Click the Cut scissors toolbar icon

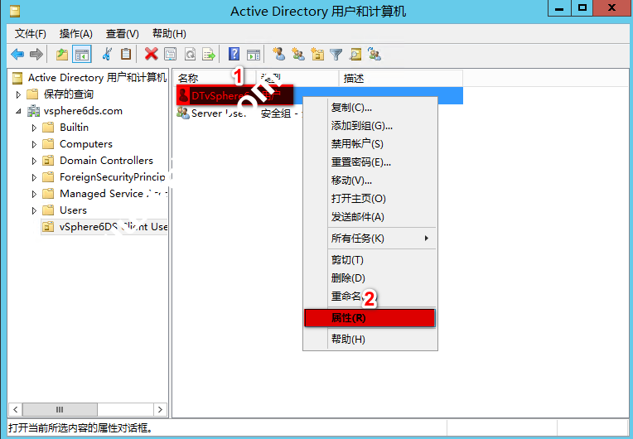pyautogui.click(x=107, y=54)
